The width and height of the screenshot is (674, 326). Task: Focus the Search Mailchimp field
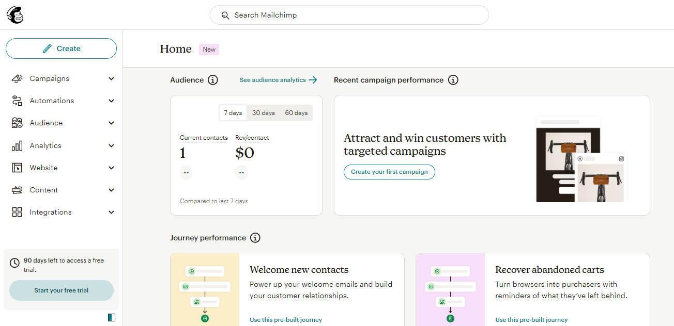click(x=349, y=15)
